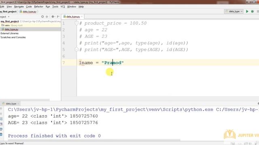This screenshot has width=259, height=145.
Task: Click the 'age= 22' console output line
Action: 53,116
